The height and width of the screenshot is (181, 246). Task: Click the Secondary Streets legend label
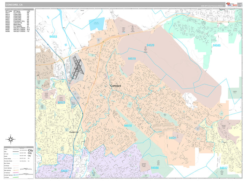[8, 161]
